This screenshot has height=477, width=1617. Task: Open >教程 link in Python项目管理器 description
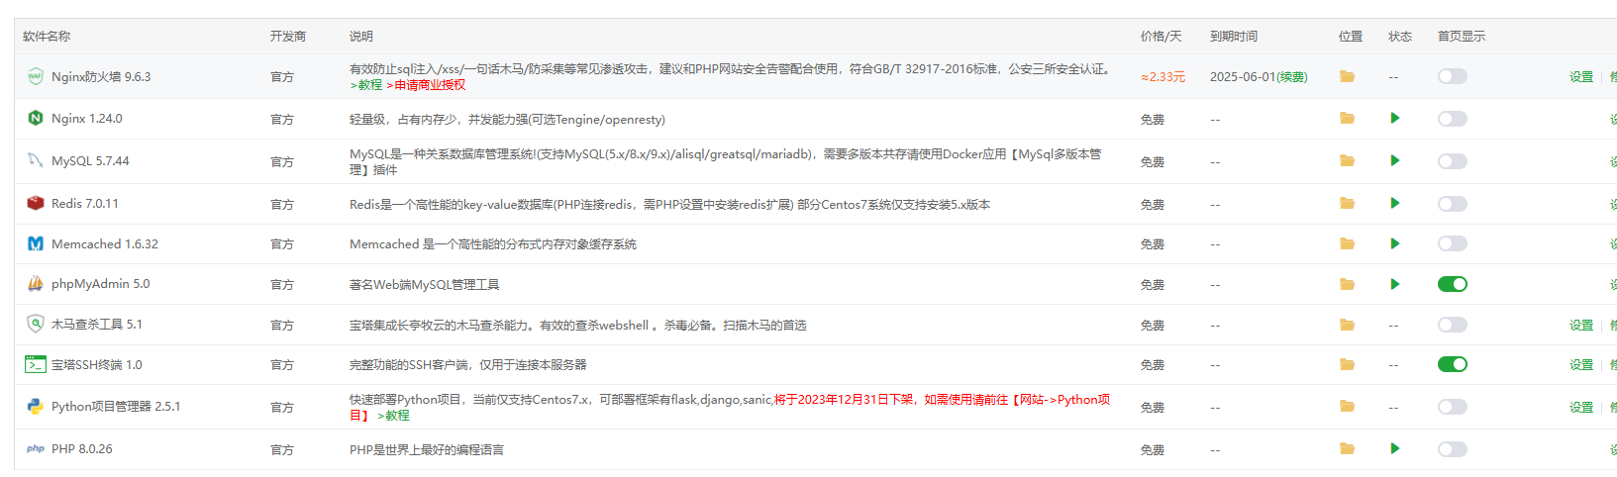coord(393,416)
